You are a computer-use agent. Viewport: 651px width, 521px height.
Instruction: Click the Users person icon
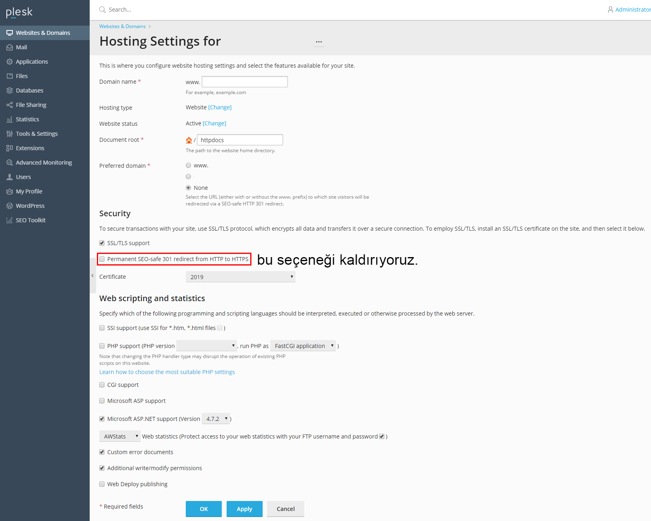[10, 177]
